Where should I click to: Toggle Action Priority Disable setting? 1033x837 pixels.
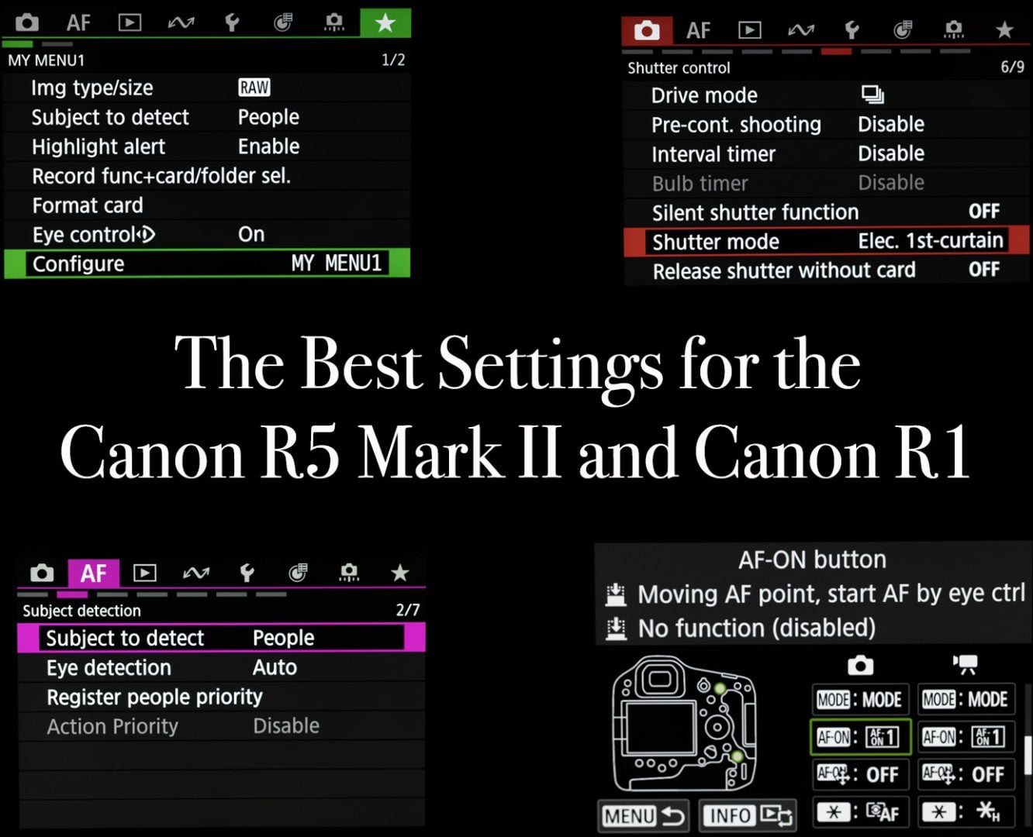(x=286, y=726)
